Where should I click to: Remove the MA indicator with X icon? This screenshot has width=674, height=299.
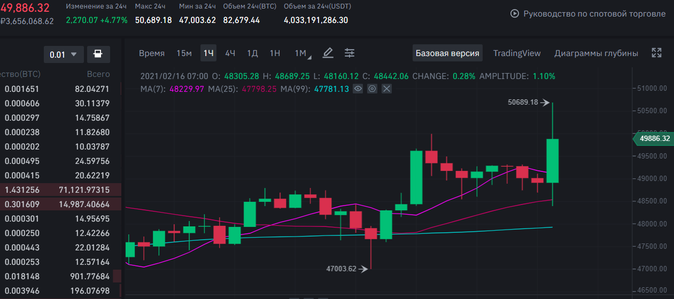386,89
